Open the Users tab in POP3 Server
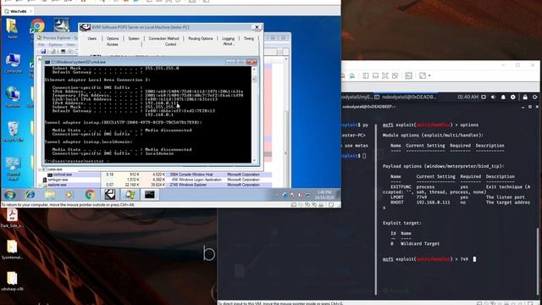This screenshot has width=542, height=305. [92, 39]
